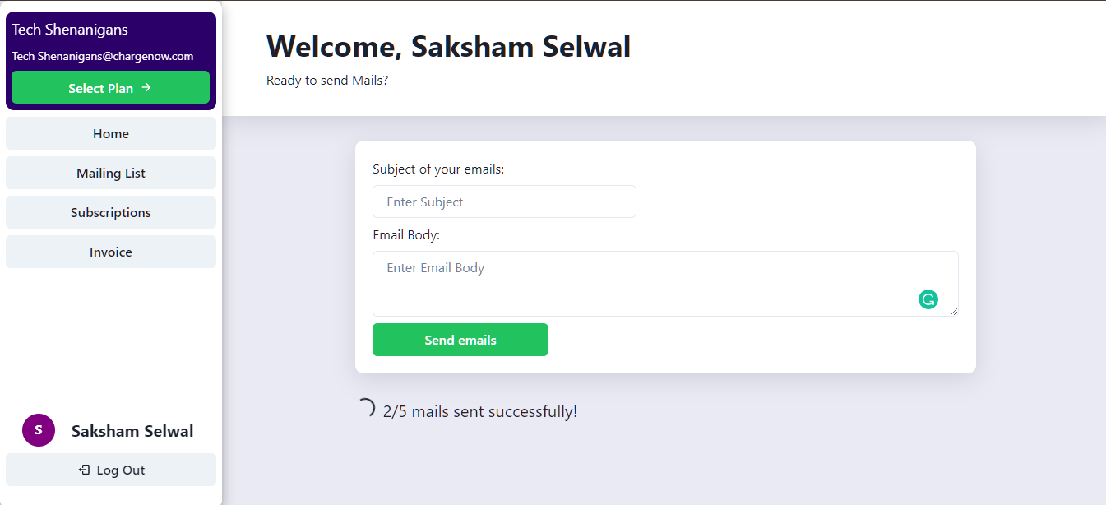The height and width of the screenshot is (505, 1106).
Task: Open the Home page
Action: click(111, 134)
